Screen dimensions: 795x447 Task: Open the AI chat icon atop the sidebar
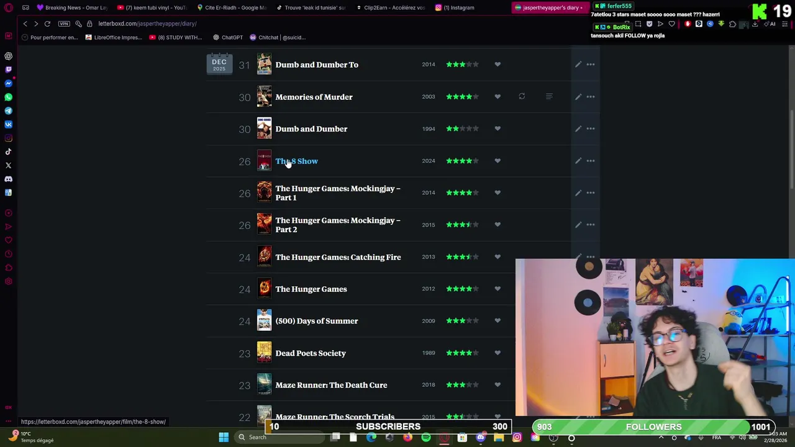pyautogui.click(x=8, y=56)
